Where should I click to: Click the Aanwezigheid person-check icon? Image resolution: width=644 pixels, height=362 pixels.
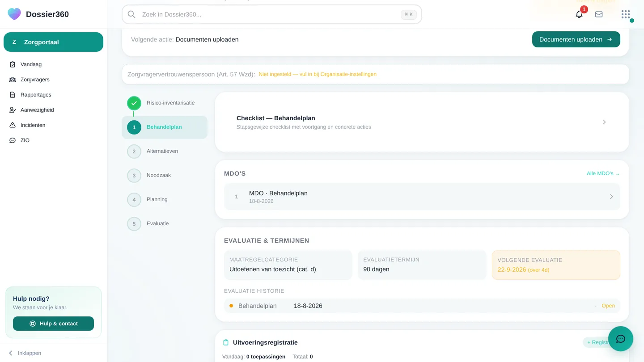[x=13, y=110]
